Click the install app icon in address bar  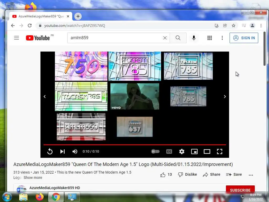[x=217, y=26]
